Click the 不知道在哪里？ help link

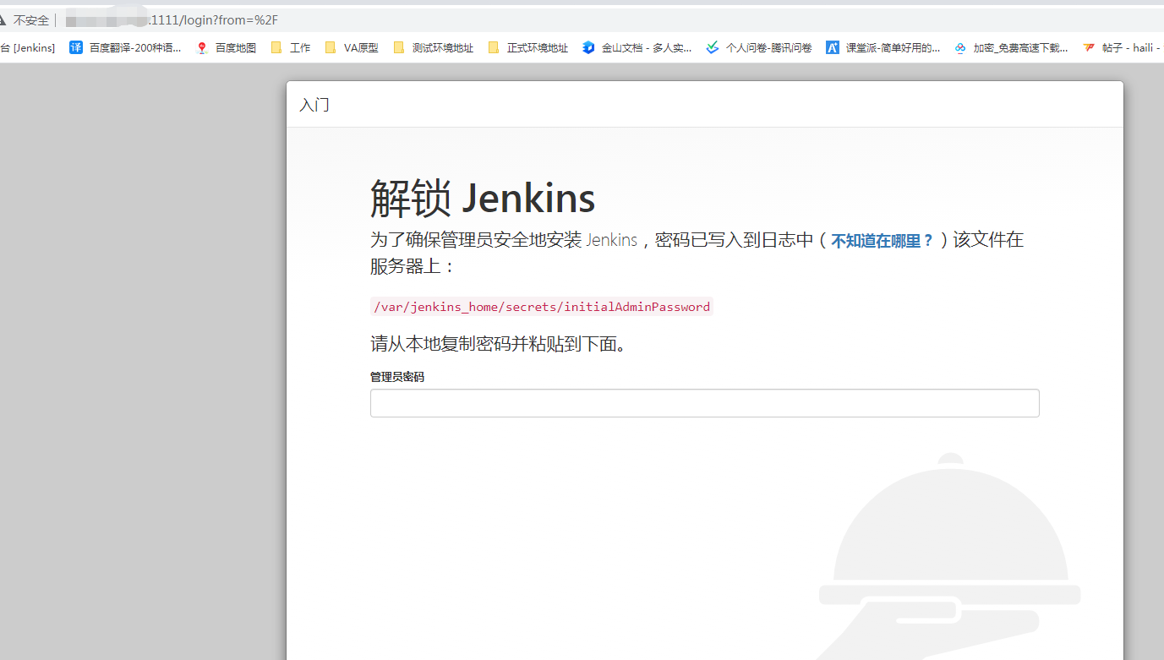882,241
